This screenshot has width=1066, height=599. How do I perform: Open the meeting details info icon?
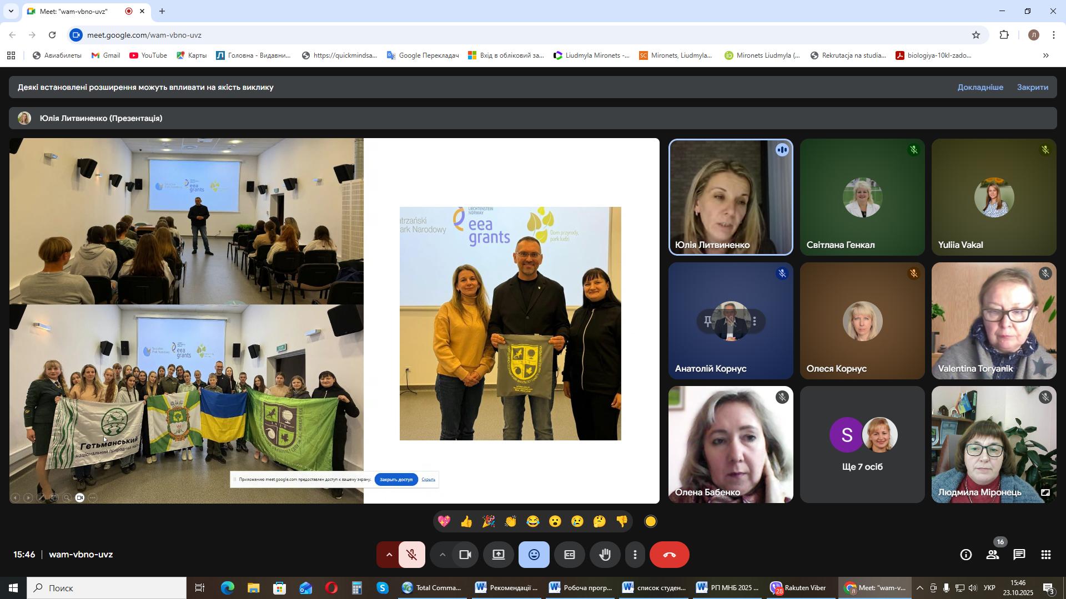pos(966,555)
